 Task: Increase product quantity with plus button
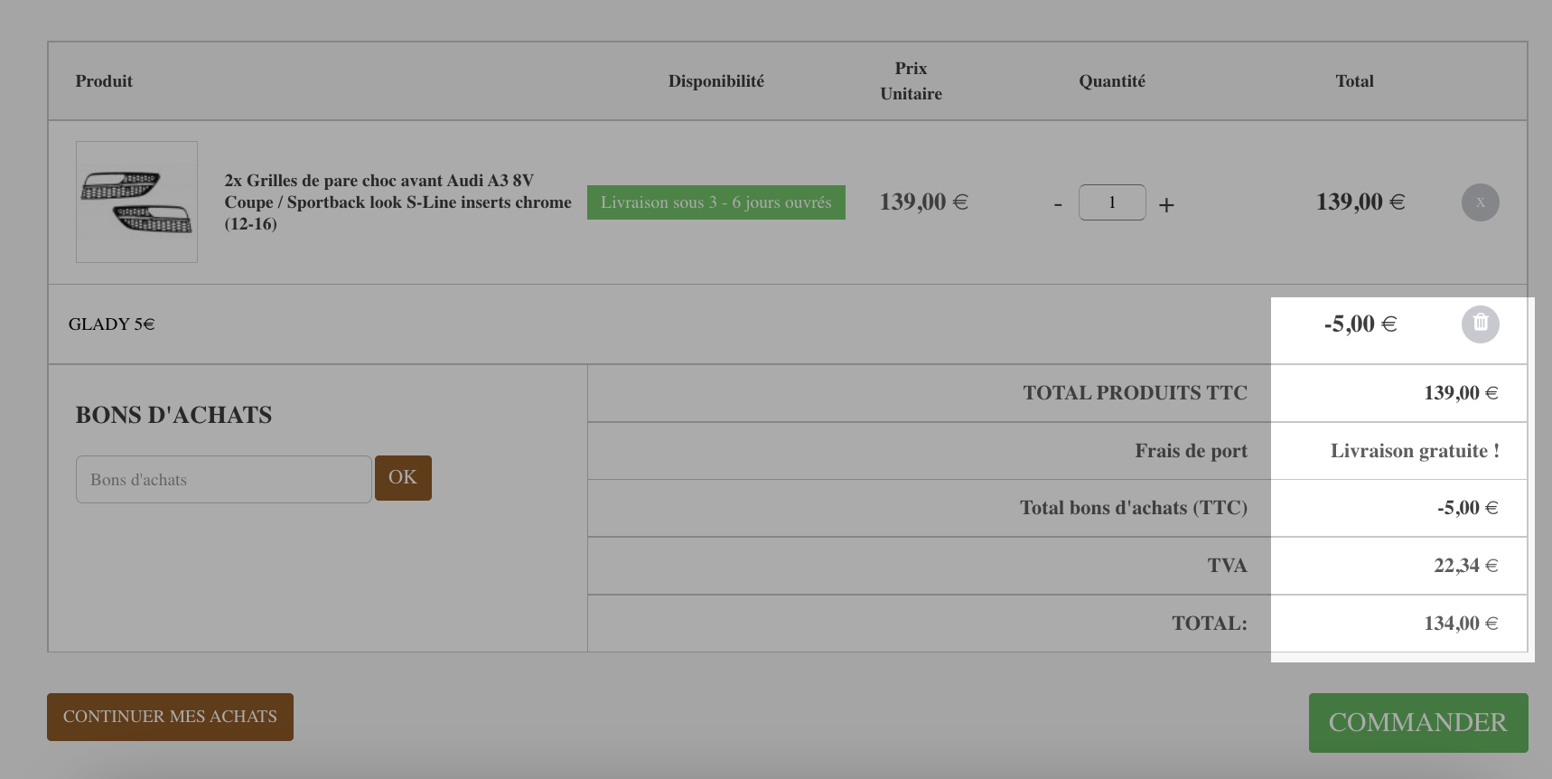pyautogui.click(x=1166, y=205)
